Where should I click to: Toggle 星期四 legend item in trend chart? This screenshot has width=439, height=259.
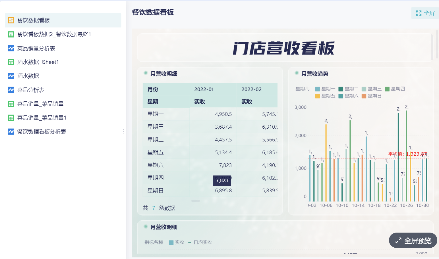[x=395, y=89]
